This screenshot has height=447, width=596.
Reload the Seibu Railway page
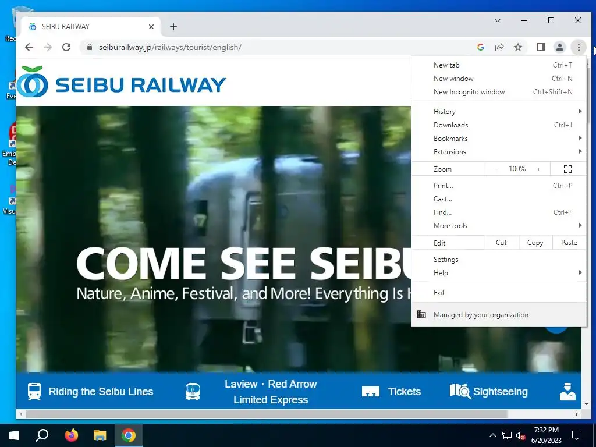[66, 47]
